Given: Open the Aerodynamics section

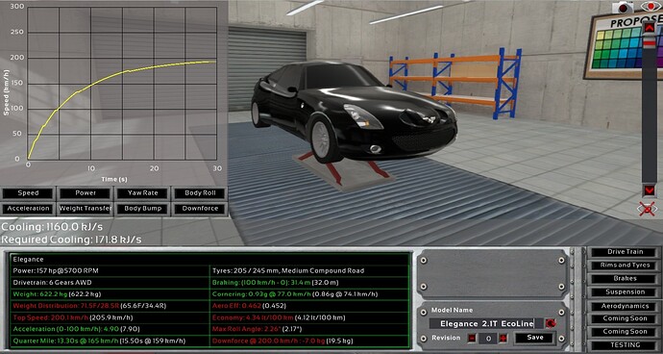Looking at the screenshot, I should tap(625, 306).
